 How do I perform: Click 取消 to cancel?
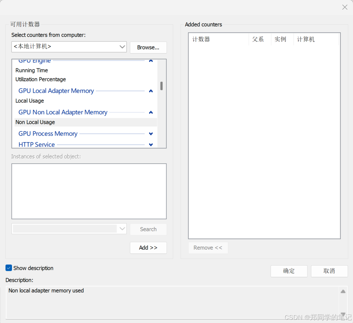coord(329,271)
